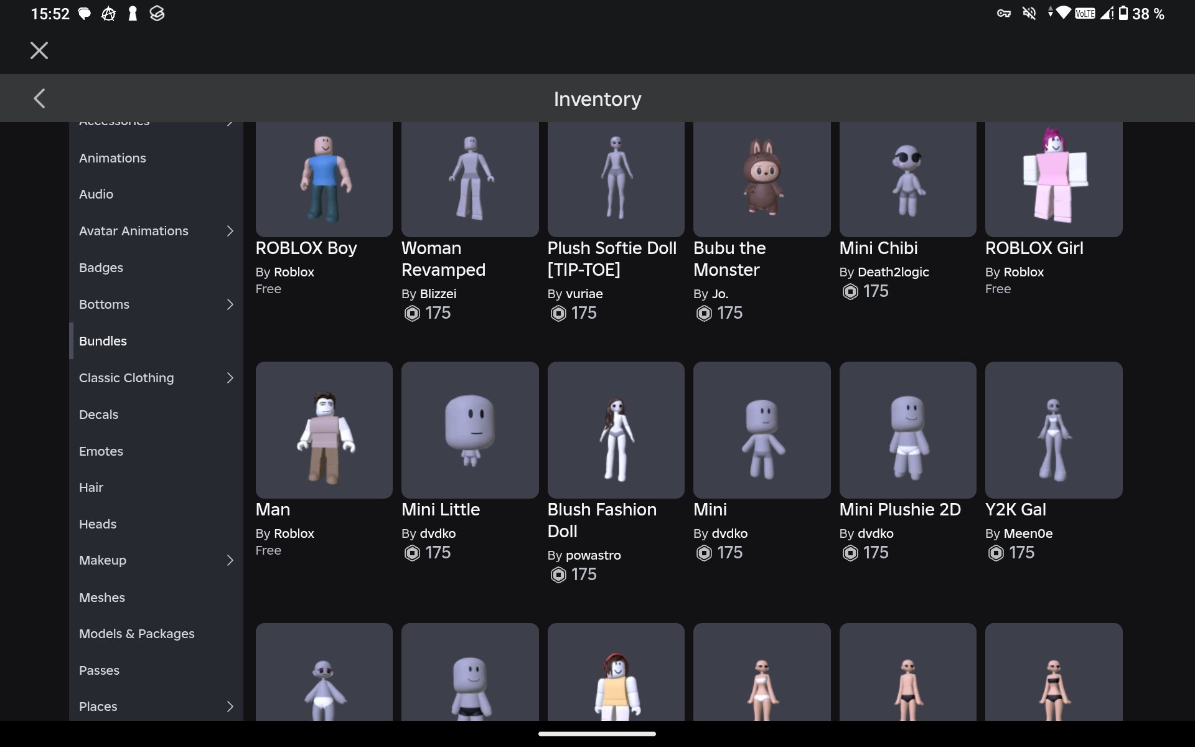Open the Passes category
This screenshot has width=1195, height=747.
click(x=156, y=670)
